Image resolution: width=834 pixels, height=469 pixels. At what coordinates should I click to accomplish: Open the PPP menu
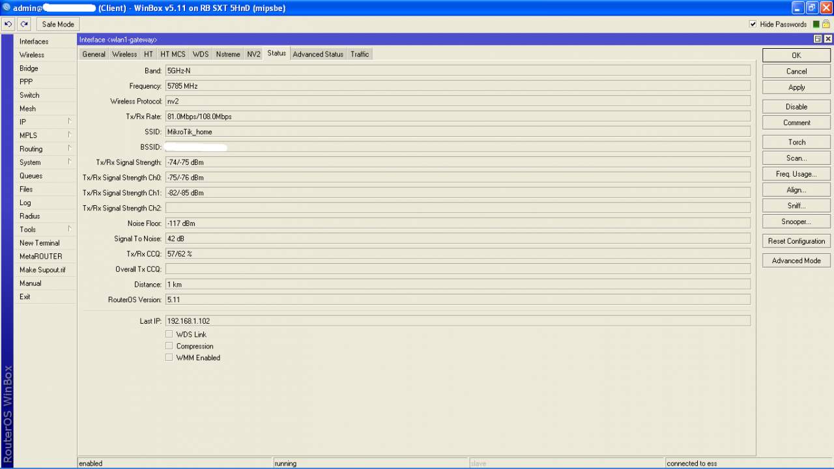46,81
